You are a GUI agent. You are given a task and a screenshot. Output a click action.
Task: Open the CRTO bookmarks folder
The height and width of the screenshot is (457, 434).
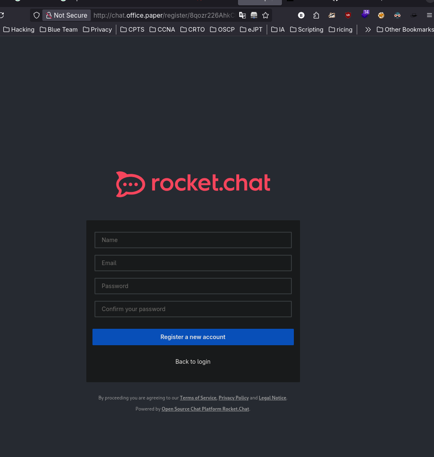(x=192, y=30)
